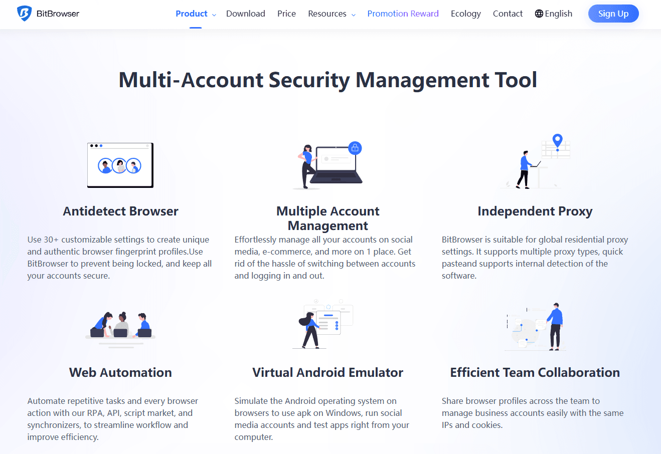This screenshot has width=661, height=454.
Task: Go to the Ecology page
Action: 466,14
